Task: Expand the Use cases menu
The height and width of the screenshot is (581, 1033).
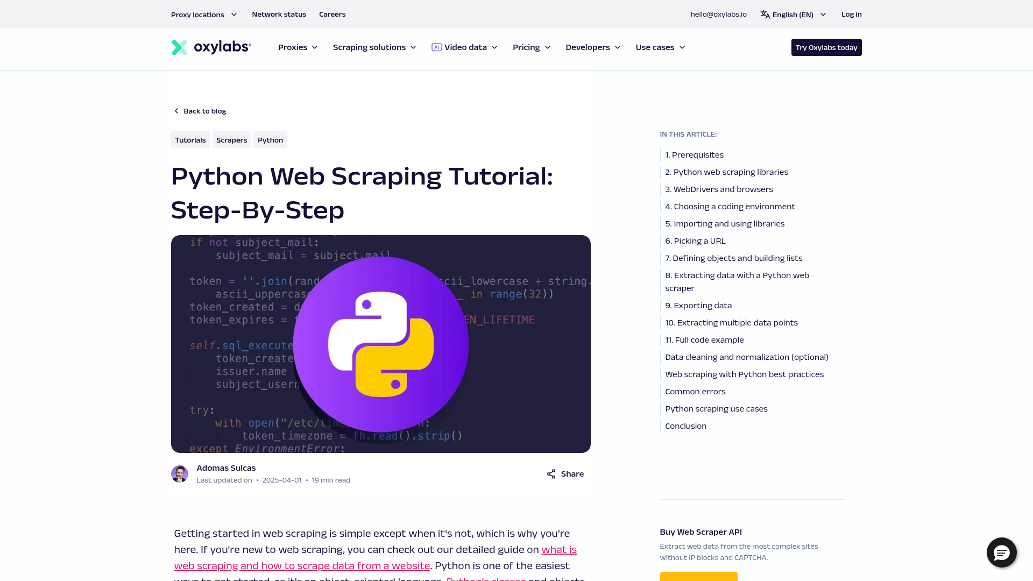Action: pos(660,47)
